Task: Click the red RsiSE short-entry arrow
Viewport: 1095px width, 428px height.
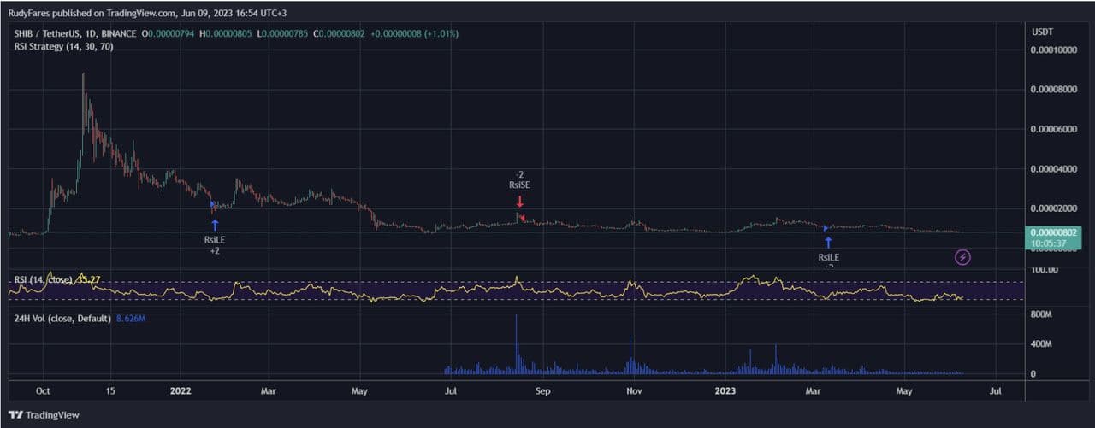Action: coord(519,202)
